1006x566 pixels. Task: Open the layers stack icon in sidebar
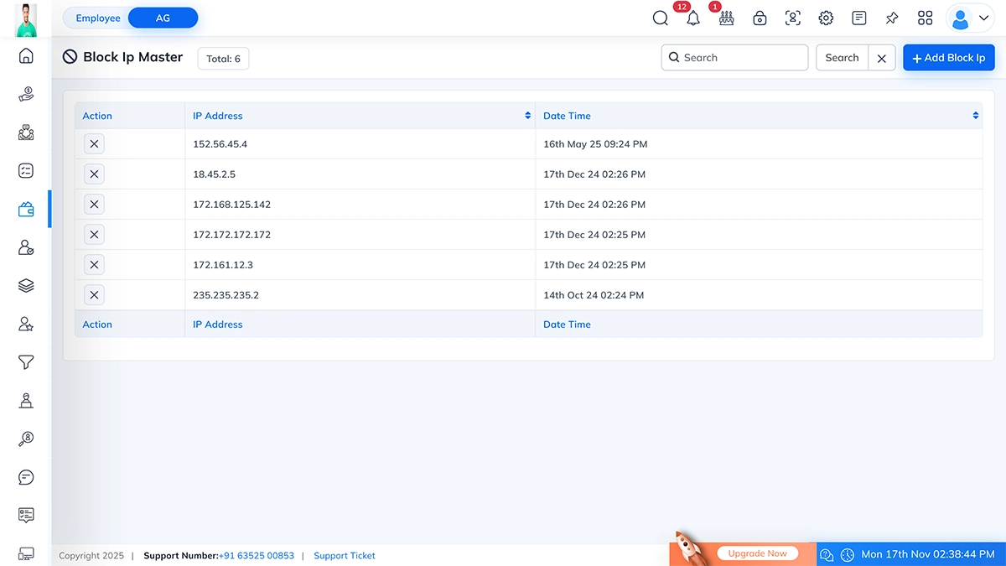pyautogui.click(x=26, y=286)
